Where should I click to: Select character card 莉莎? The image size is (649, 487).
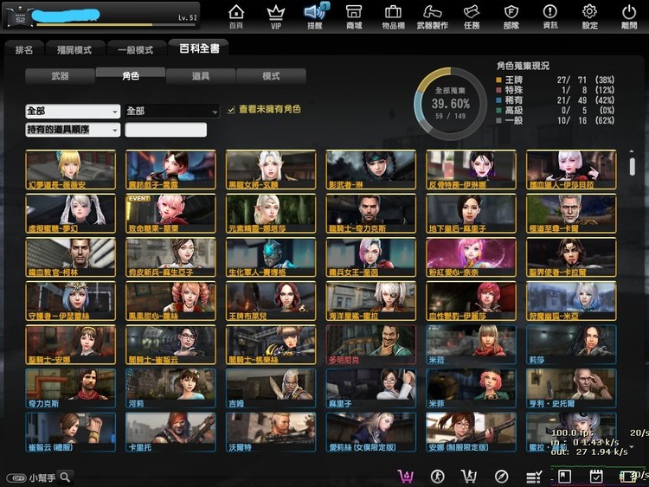pos(572,345)
